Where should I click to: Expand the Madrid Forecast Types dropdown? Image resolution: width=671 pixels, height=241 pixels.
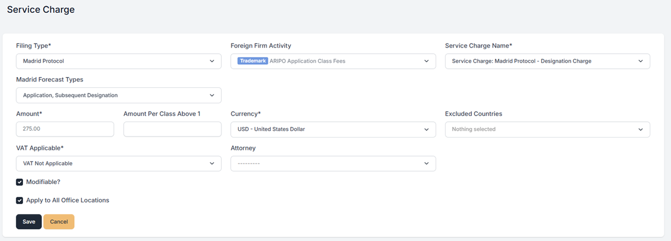coord(119,95)
